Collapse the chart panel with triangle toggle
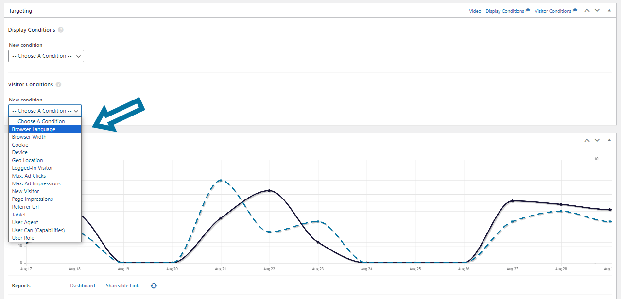Image resolution: width=621 pixels, height=299 pixels. click(x=609, y=140)
